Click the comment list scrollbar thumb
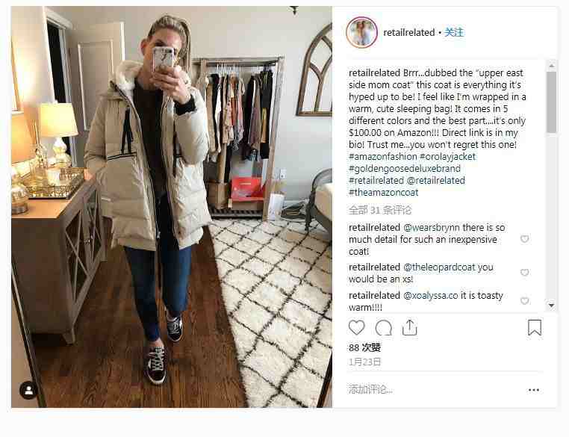This screenshot has width=569, height=437. tap(552, 102)
